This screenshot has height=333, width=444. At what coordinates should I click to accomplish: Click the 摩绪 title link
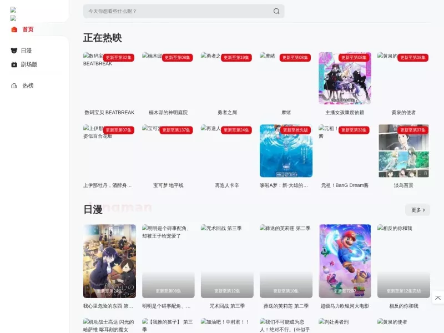[x=286, y=113]
